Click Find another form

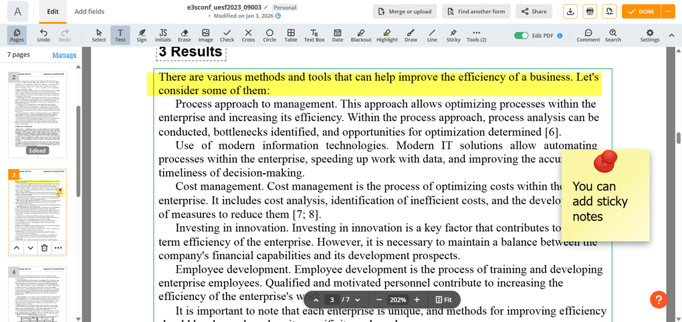click(x=476, y=11)
